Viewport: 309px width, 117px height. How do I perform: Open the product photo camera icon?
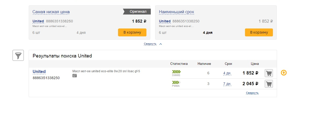click(x=74, y=76)
